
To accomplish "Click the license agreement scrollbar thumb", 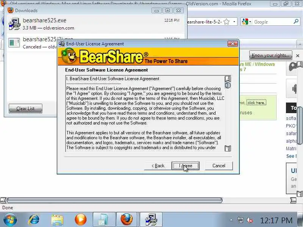I will (228, 86).
